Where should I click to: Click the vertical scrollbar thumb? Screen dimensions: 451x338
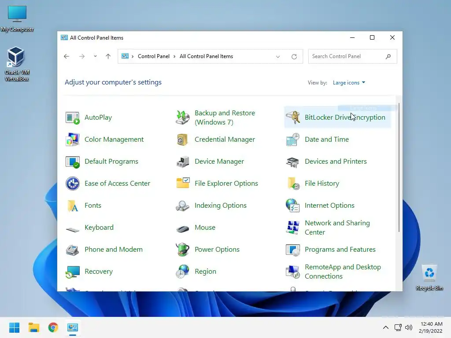coord(399,167)
